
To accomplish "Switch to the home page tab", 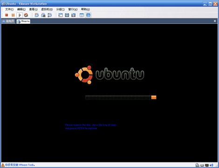I will pos(8,21).
